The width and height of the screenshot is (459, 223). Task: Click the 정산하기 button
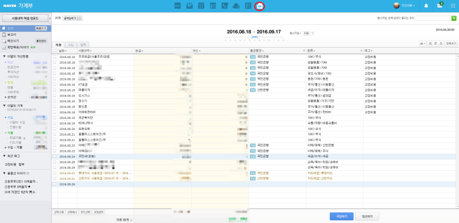(x=367, y=216)
